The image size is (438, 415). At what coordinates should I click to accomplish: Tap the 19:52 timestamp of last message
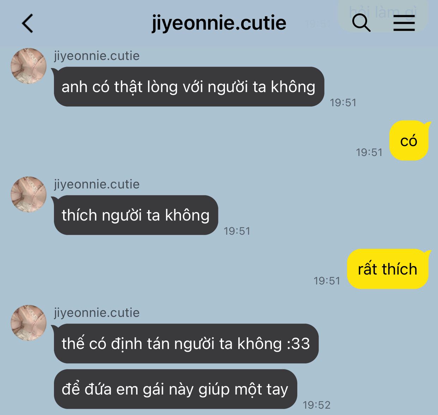point(317,405)
